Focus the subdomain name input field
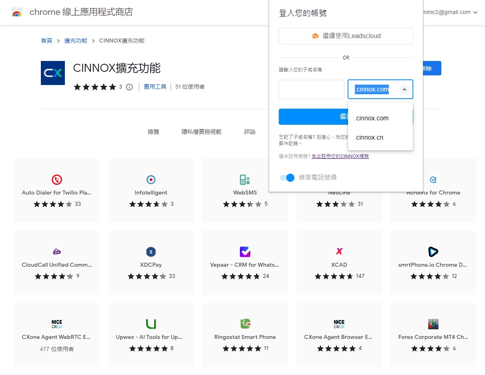The image size is (485, 375). coord(312,89)
